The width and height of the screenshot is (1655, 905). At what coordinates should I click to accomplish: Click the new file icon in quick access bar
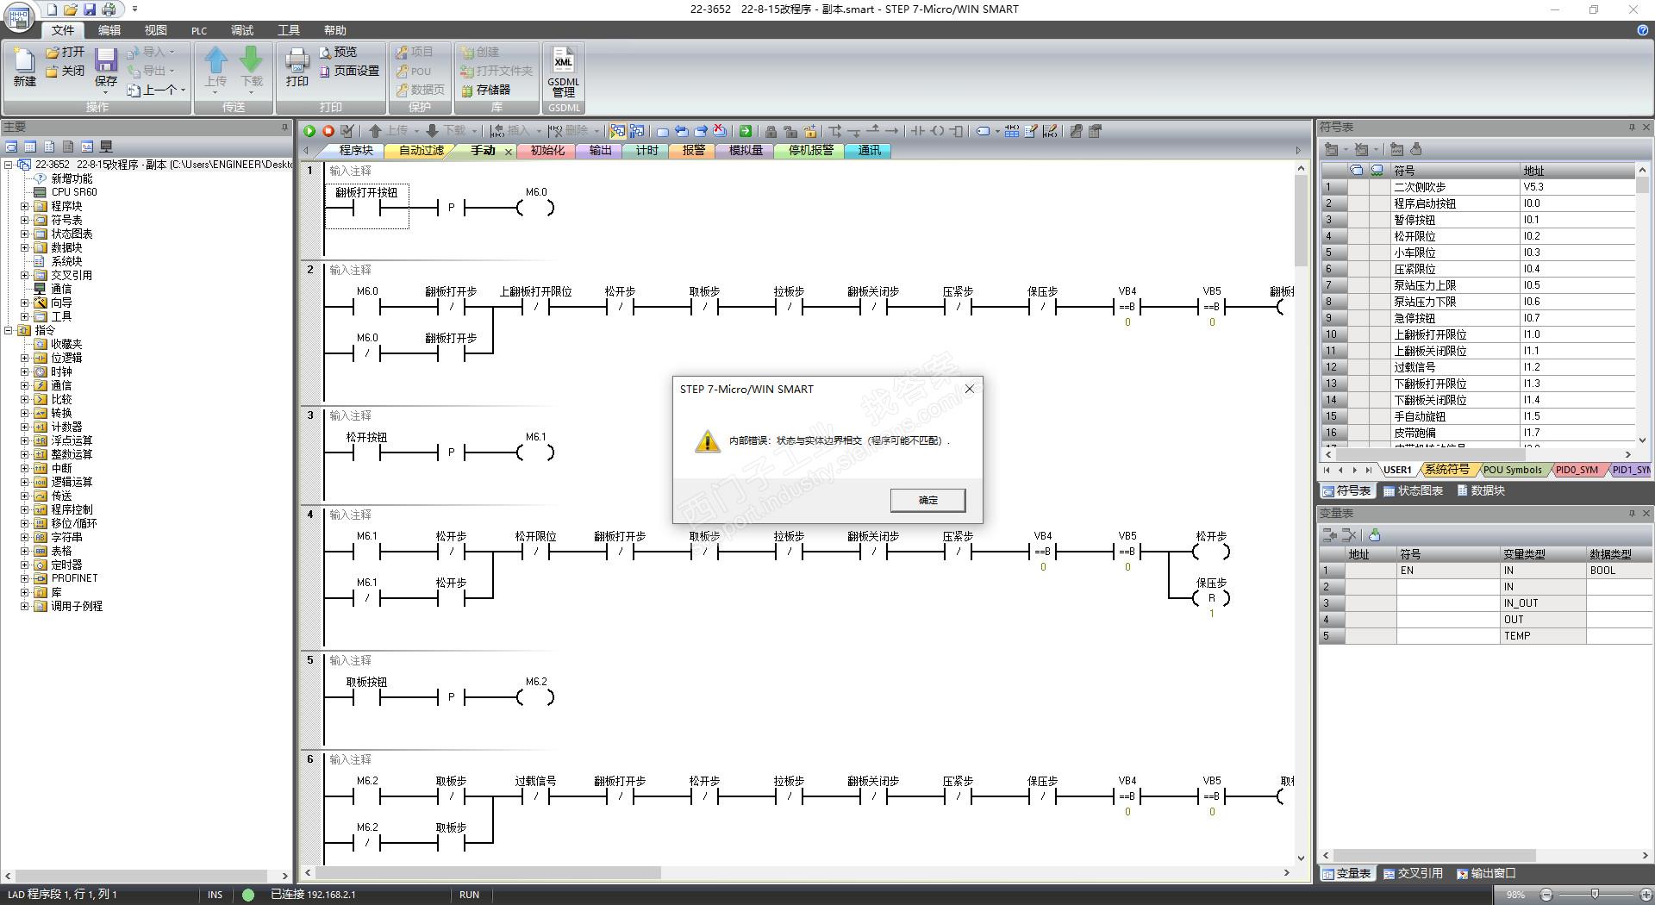[52, 9]
